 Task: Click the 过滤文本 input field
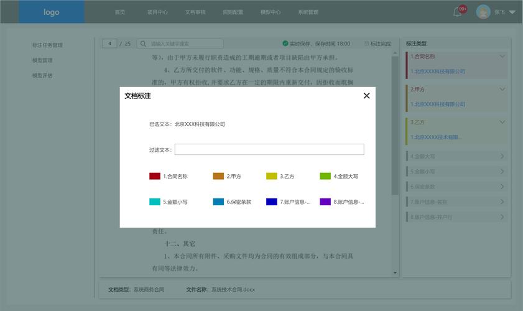pyautogui.click(x=269, y=149)
